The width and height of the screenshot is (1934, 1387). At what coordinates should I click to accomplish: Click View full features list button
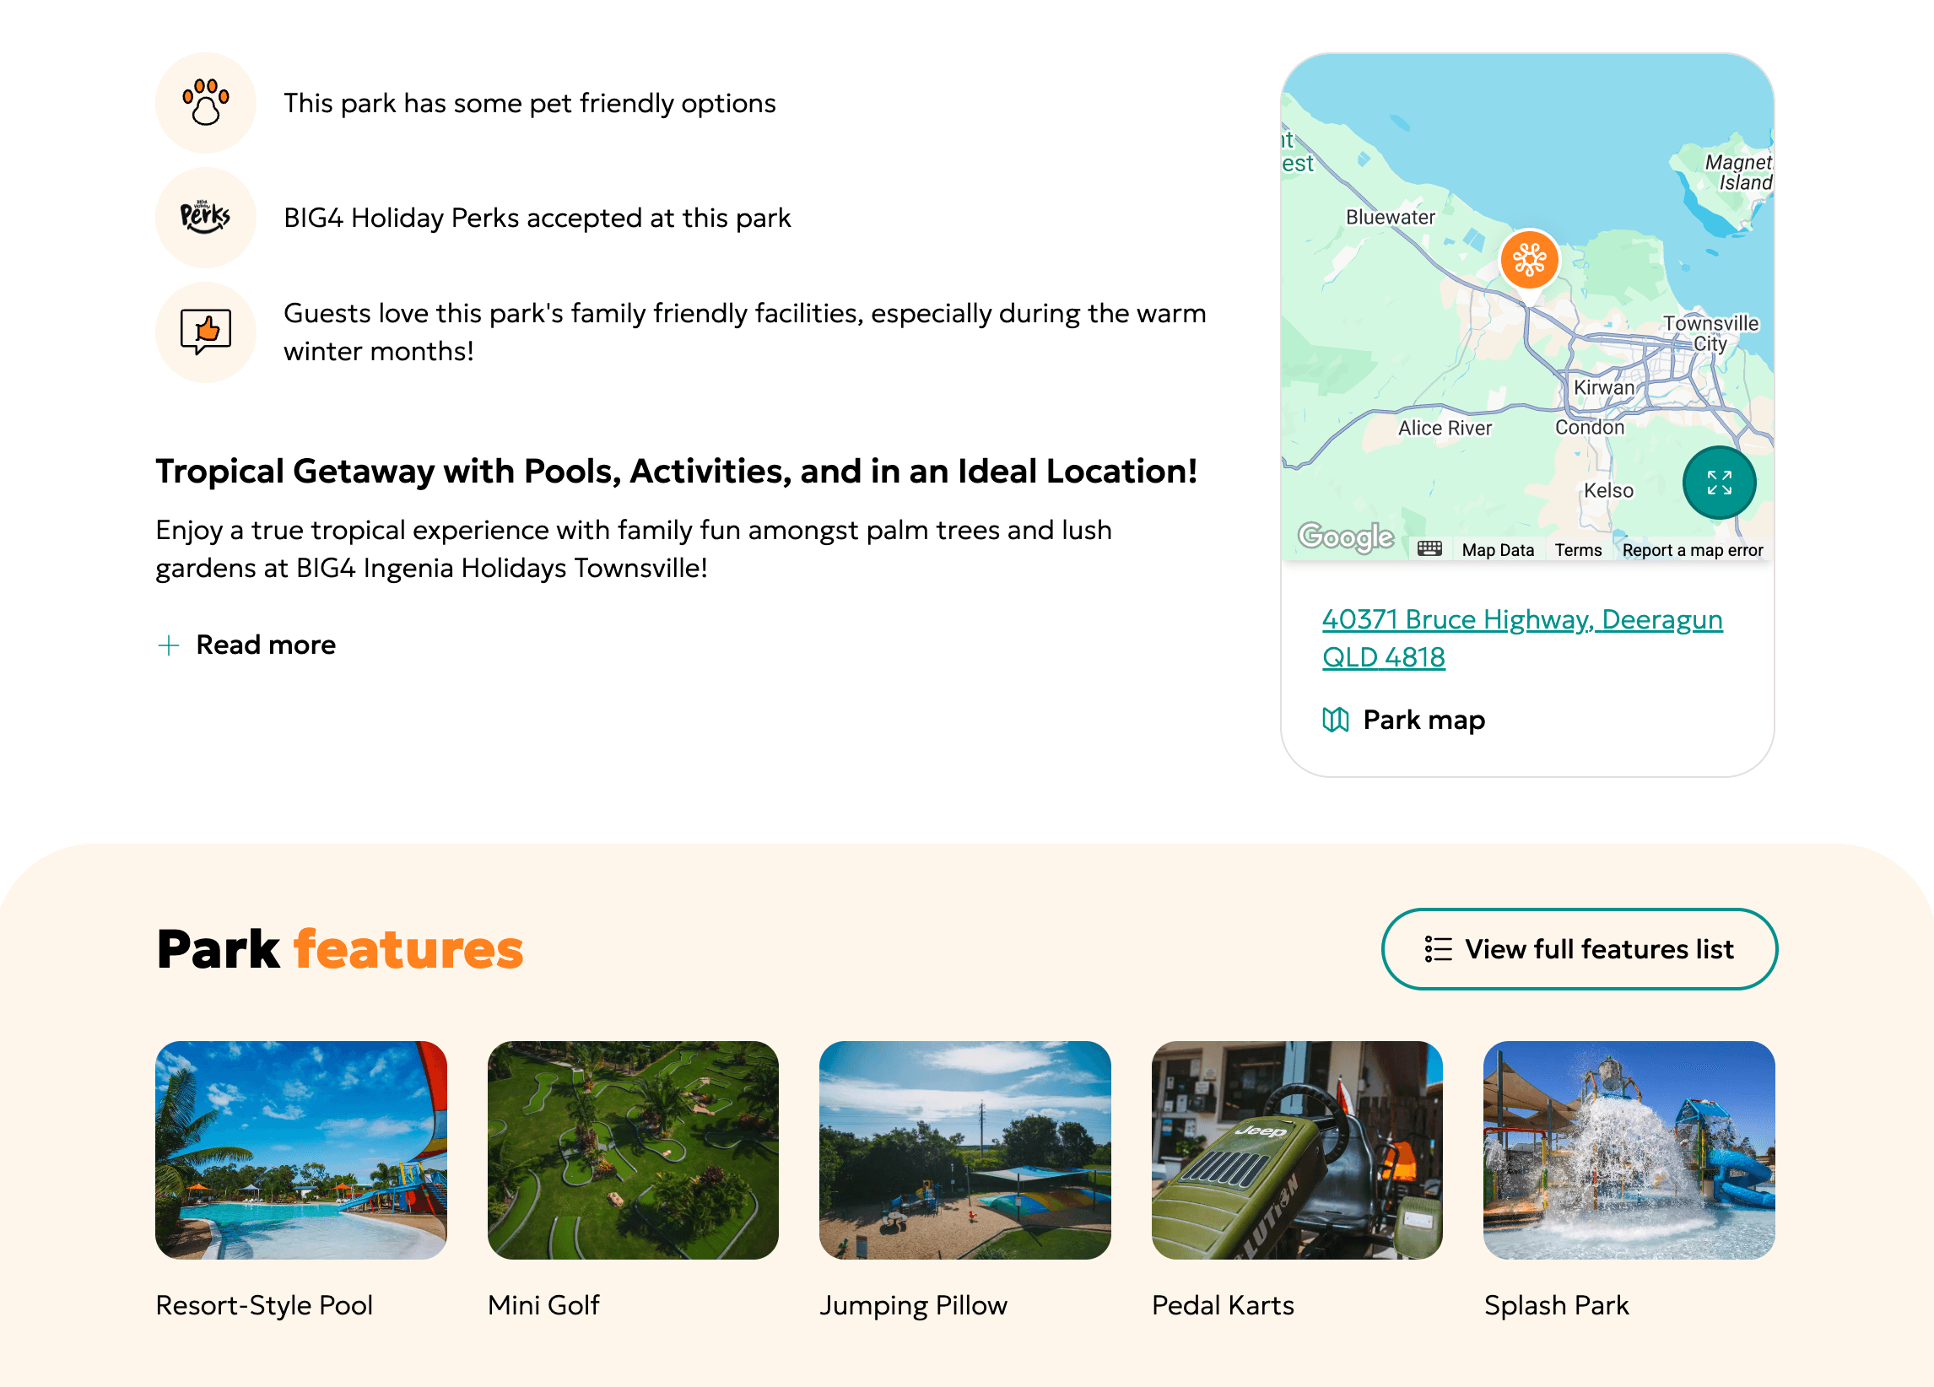[1579, 949]
